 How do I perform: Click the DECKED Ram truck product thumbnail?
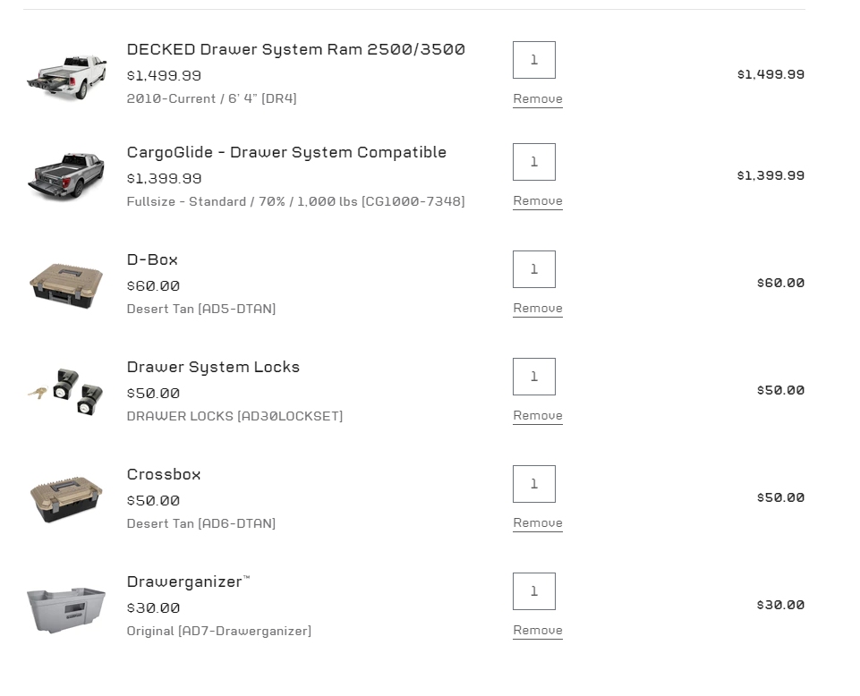[x=66, y=75]
